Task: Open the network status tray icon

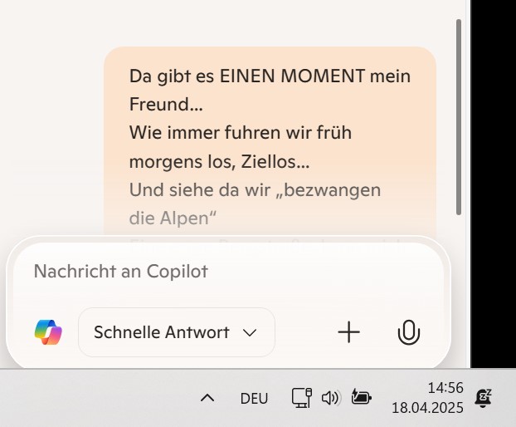Action: [302, 398]
